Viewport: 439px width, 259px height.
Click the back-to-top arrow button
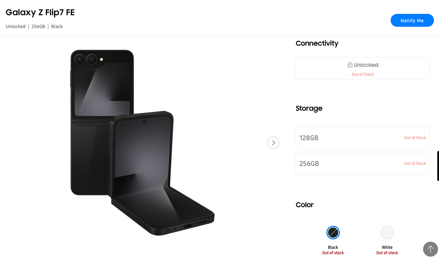[430, 249]
